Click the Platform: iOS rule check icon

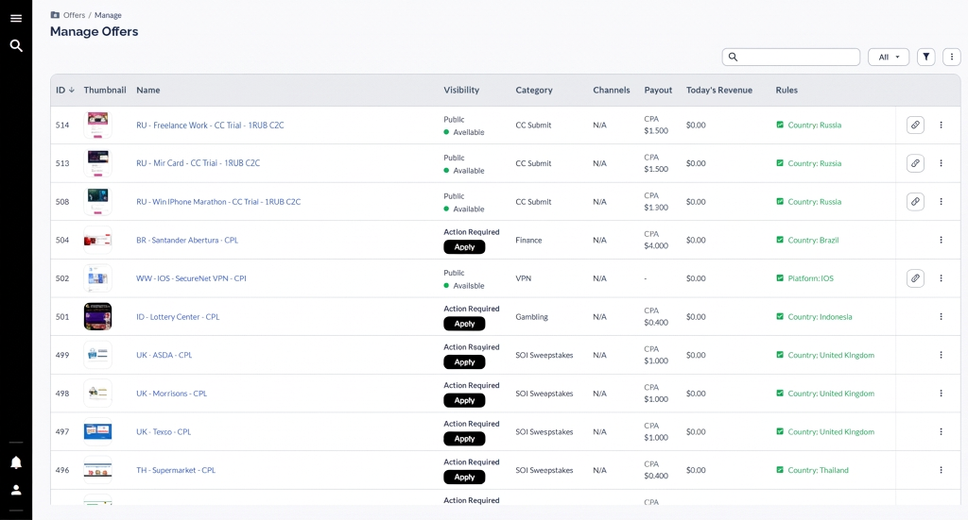pos(780,278)
